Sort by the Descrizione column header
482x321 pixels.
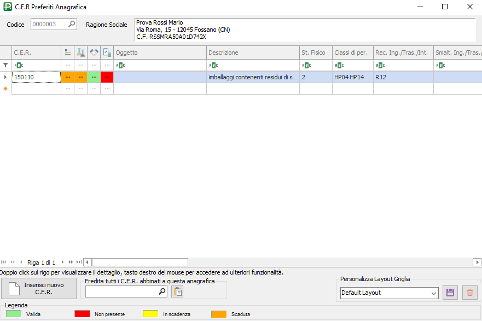coord(252,52)
